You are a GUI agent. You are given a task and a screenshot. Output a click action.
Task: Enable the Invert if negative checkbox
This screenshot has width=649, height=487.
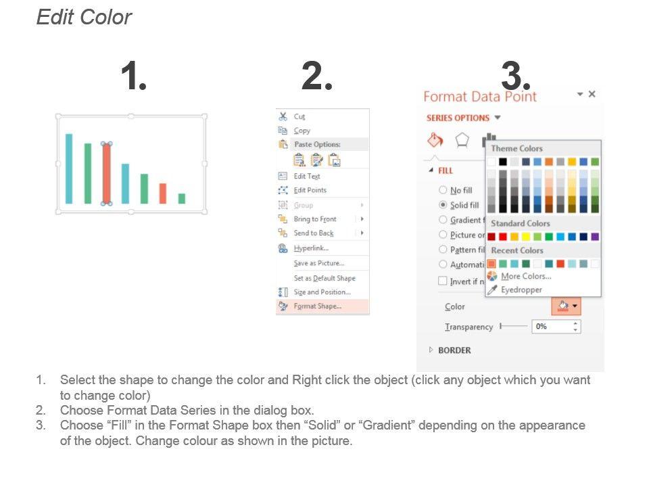(x=443, y=281)
